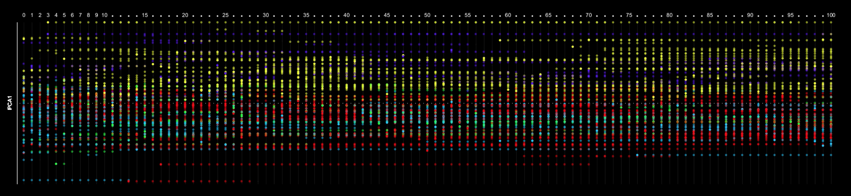
Task: Click the column label 65
Action: pyautogui.click(x=548, y=15)
